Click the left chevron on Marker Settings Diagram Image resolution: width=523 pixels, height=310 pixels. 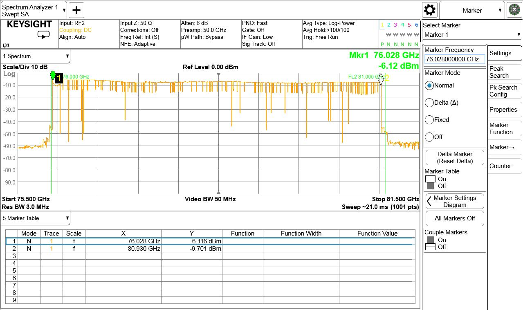coord(429,201)
